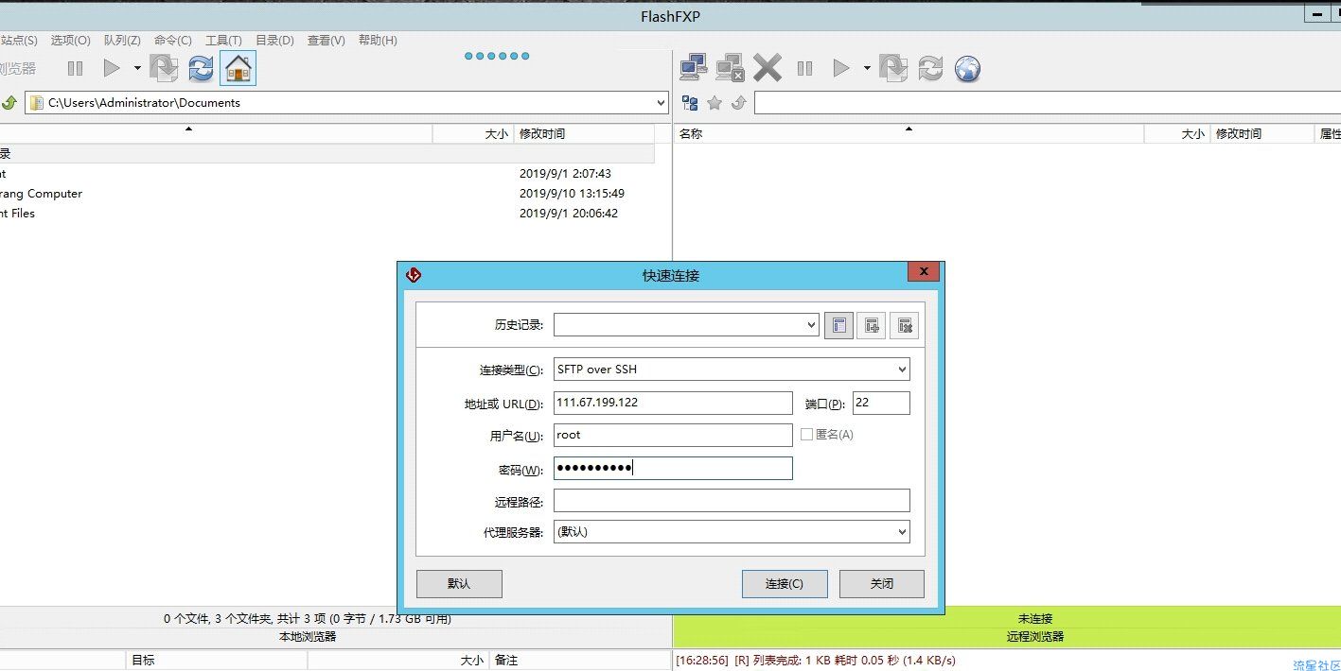1341x671 pixels.
Task: Refresh the remote file listing
Action: pyautogui.click(x=930, y=68)
